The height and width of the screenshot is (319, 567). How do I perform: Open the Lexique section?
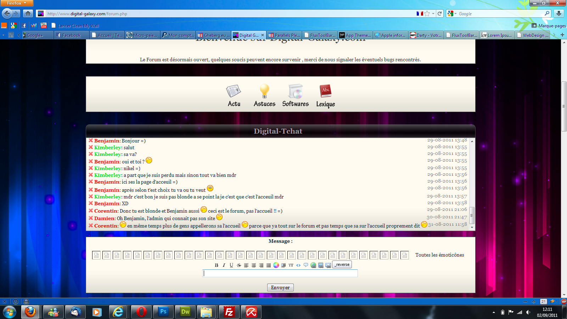tap(325, 95)
